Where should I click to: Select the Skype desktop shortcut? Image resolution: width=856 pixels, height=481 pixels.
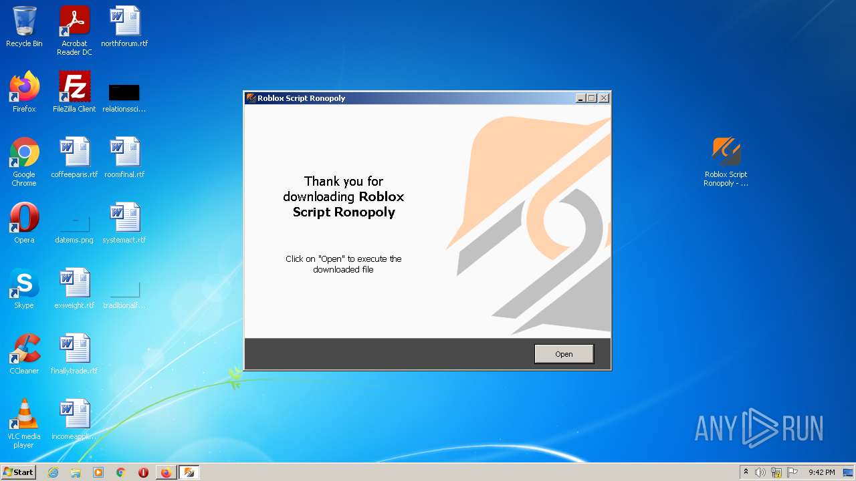(x=24, y=289)
